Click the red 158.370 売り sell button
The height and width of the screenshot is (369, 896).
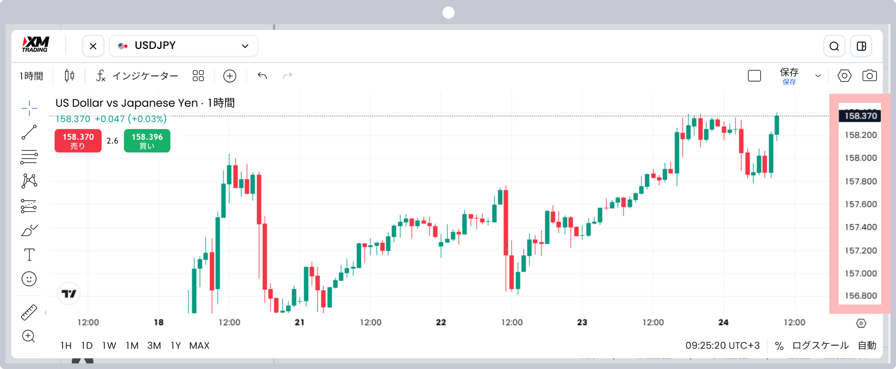(78, 141)
